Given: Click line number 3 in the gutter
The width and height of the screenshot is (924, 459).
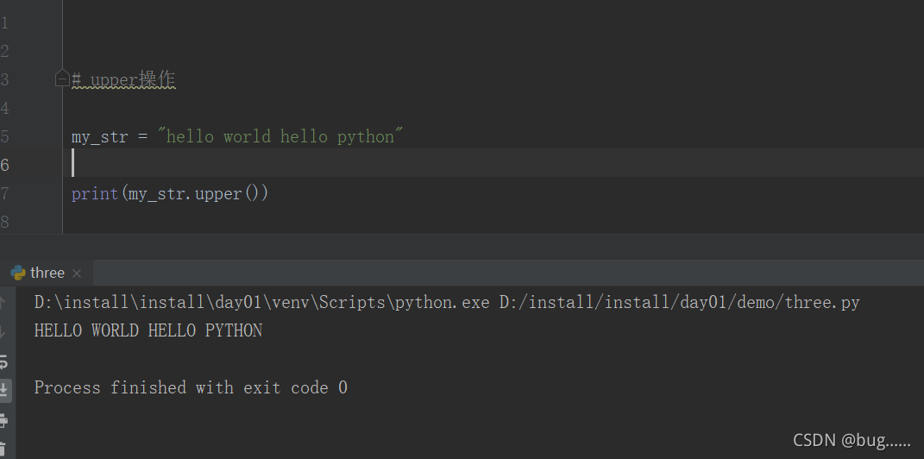Looking at the screenshot, I should tap(4, 79).
